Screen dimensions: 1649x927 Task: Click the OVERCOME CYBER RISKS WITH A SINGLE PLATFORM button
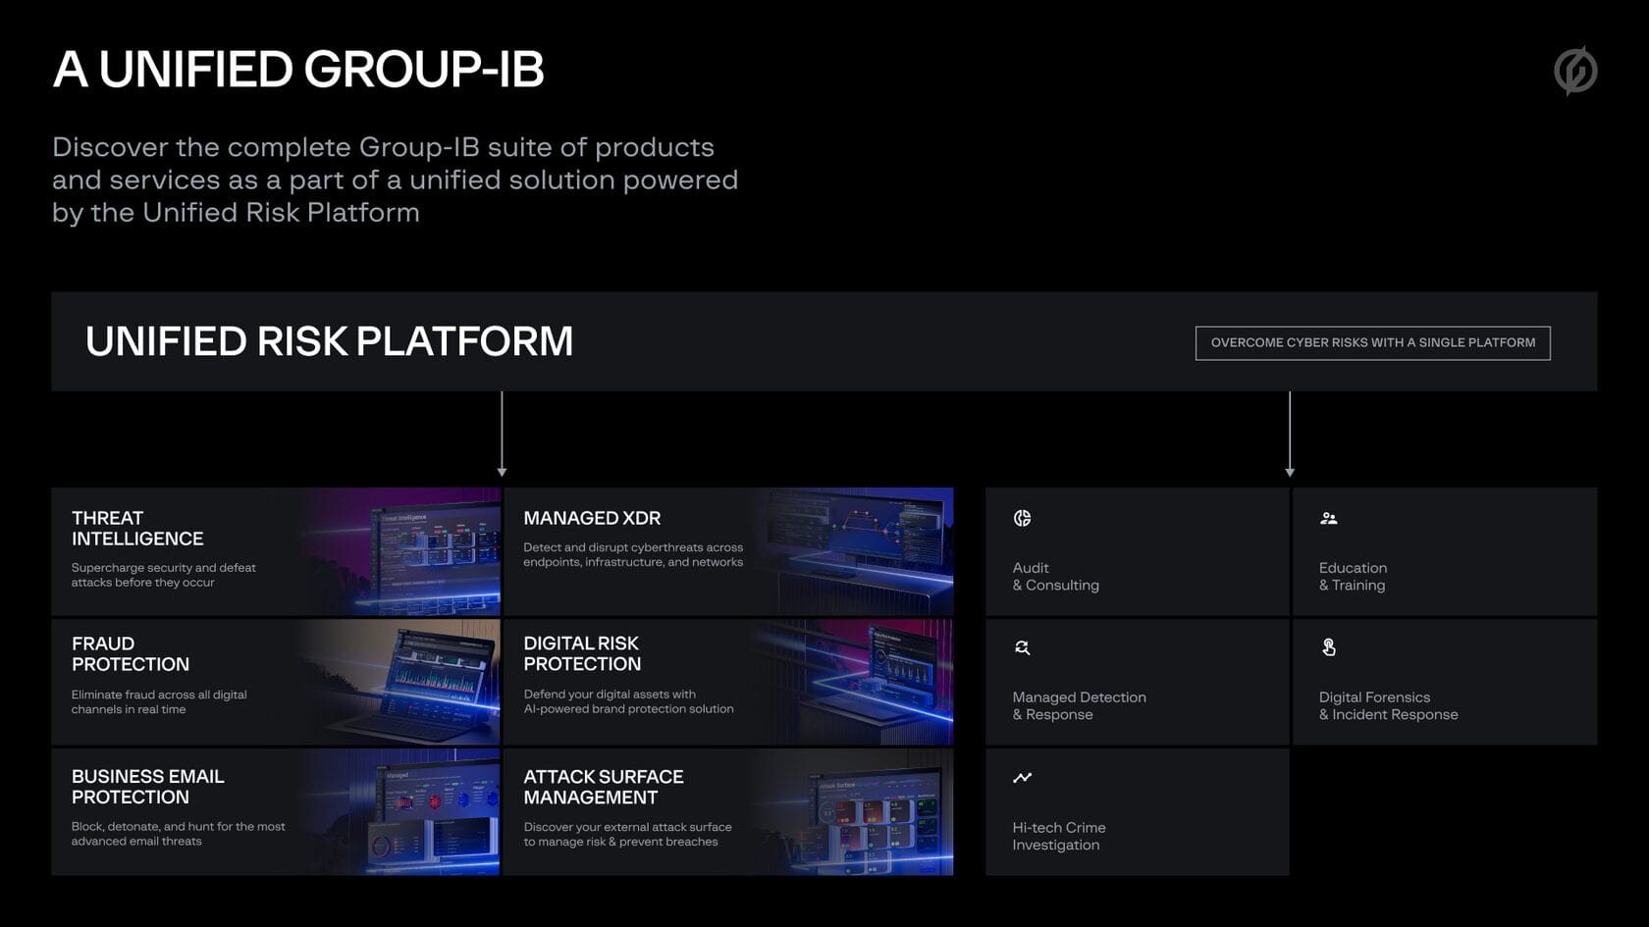[x=1372, y=342]
